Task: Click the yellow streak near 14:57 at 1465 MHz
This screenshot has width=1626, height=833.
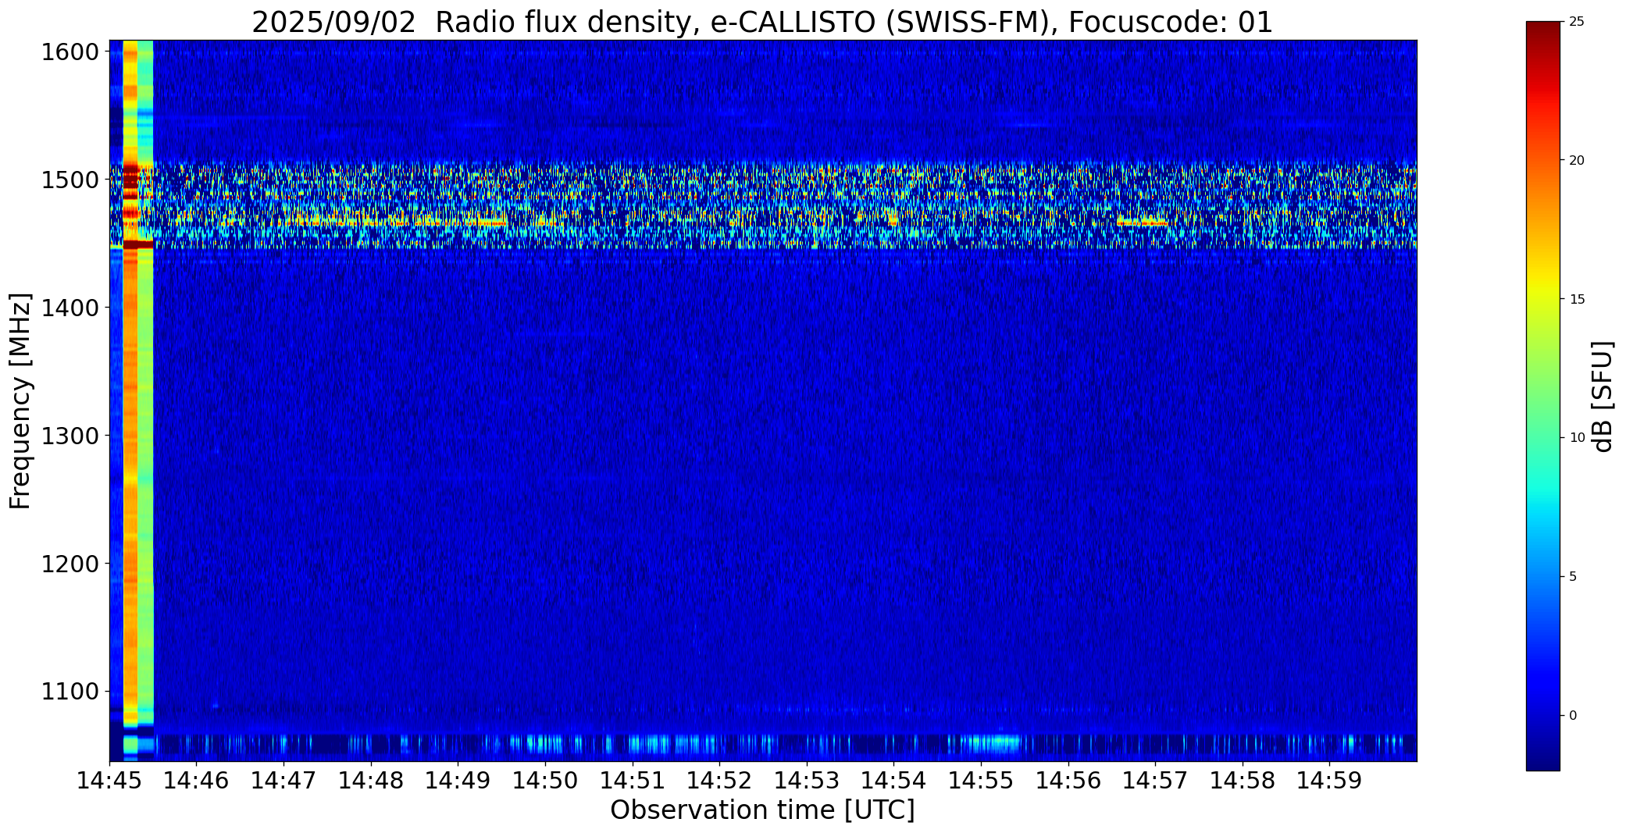Action: tap(1141, 224)
